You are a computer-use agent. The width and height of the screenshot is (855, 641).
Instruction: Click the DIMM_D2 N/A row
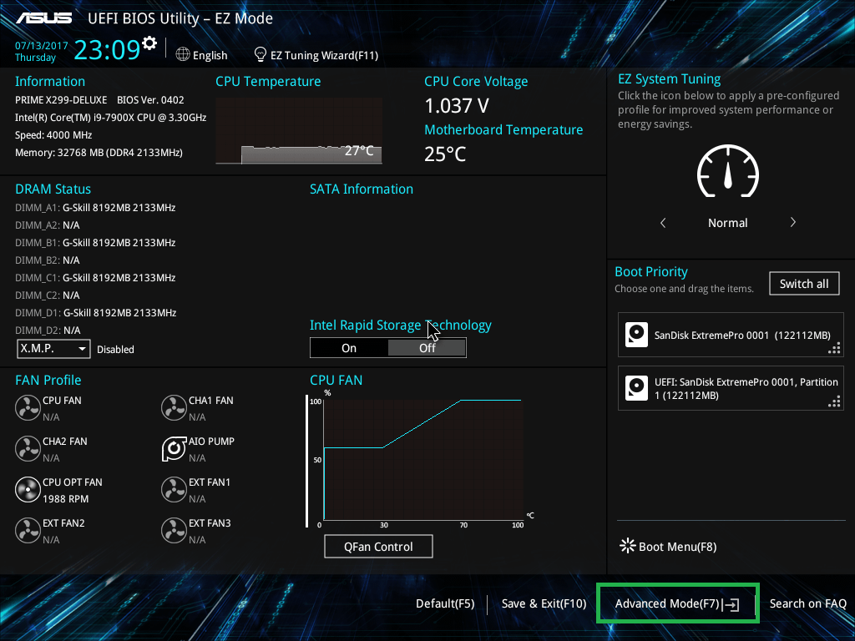coord(48,330)
